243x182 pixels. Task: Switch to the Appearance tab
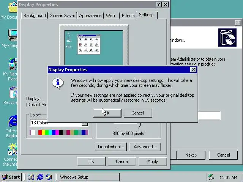[x=90, y=16]
